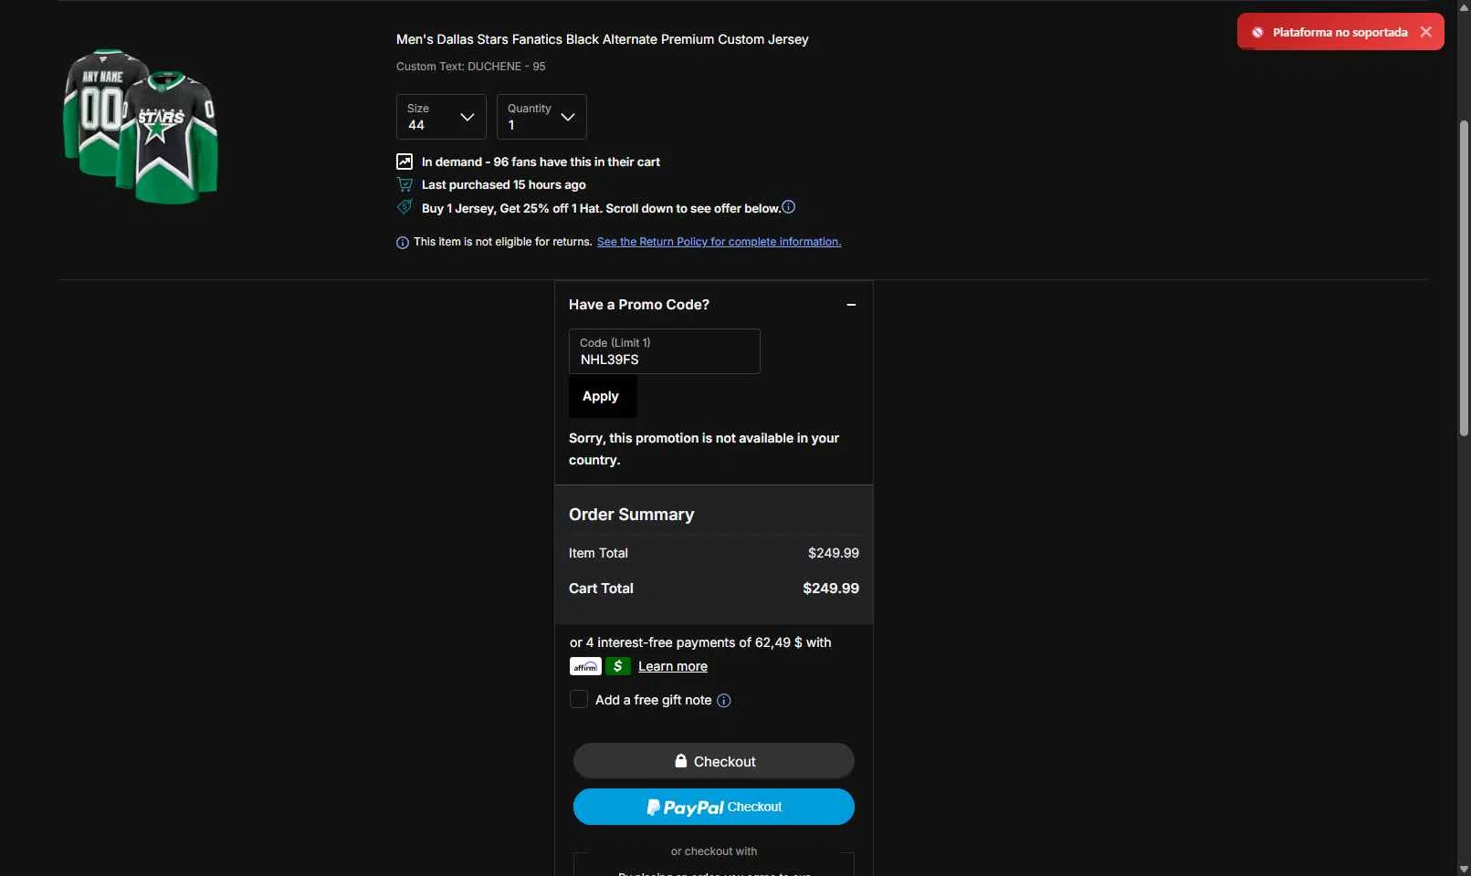Image resolution: width=1471 pixels, height=876 pixels.
Task: Click the vertical scrollbar thumb
Action: (1464, 278)
